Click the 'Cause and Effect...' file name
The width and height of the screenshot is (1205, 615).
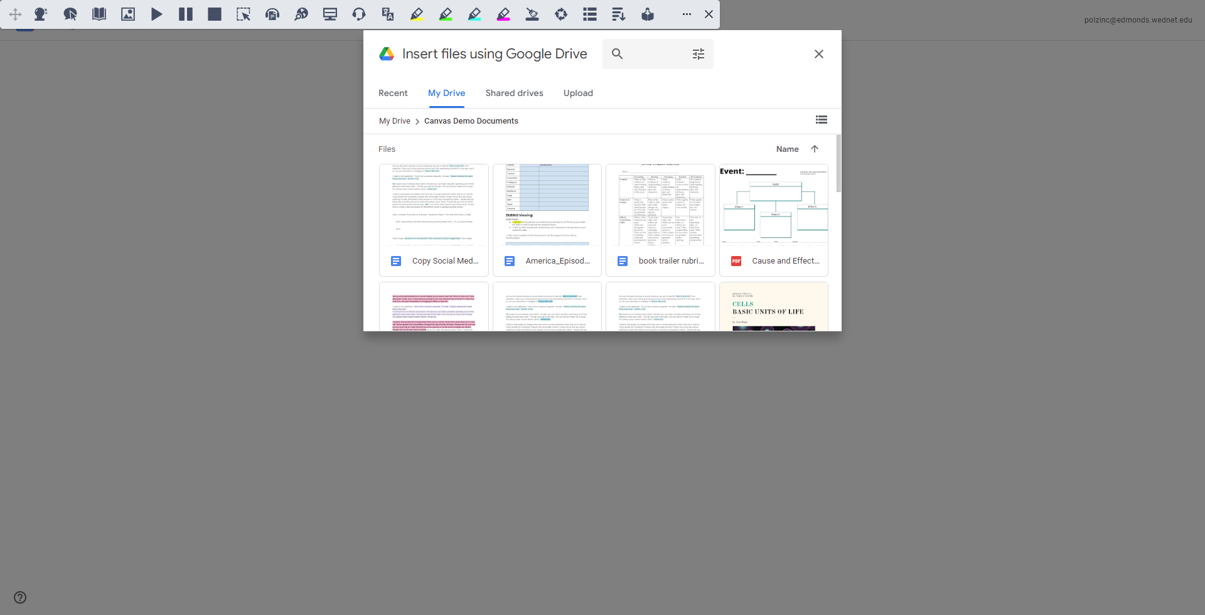click(786, 261)
